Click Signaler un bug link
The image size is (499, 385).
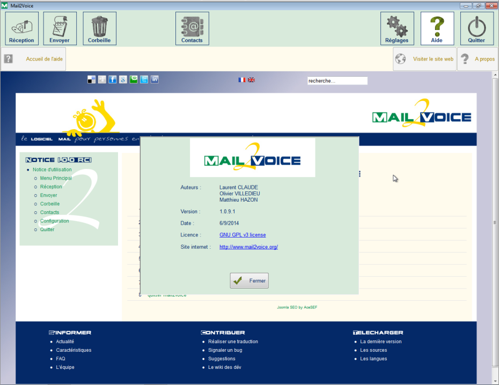click(225, 350)
